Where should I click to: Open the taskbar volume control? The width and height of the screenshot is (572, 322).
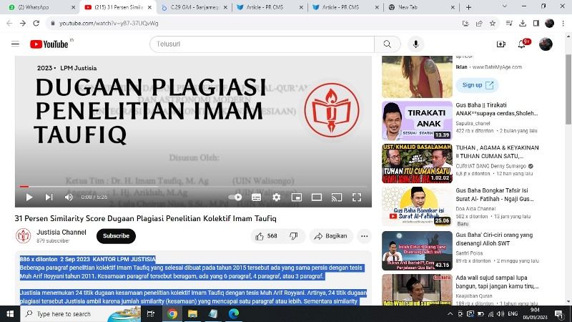[500, 314]
